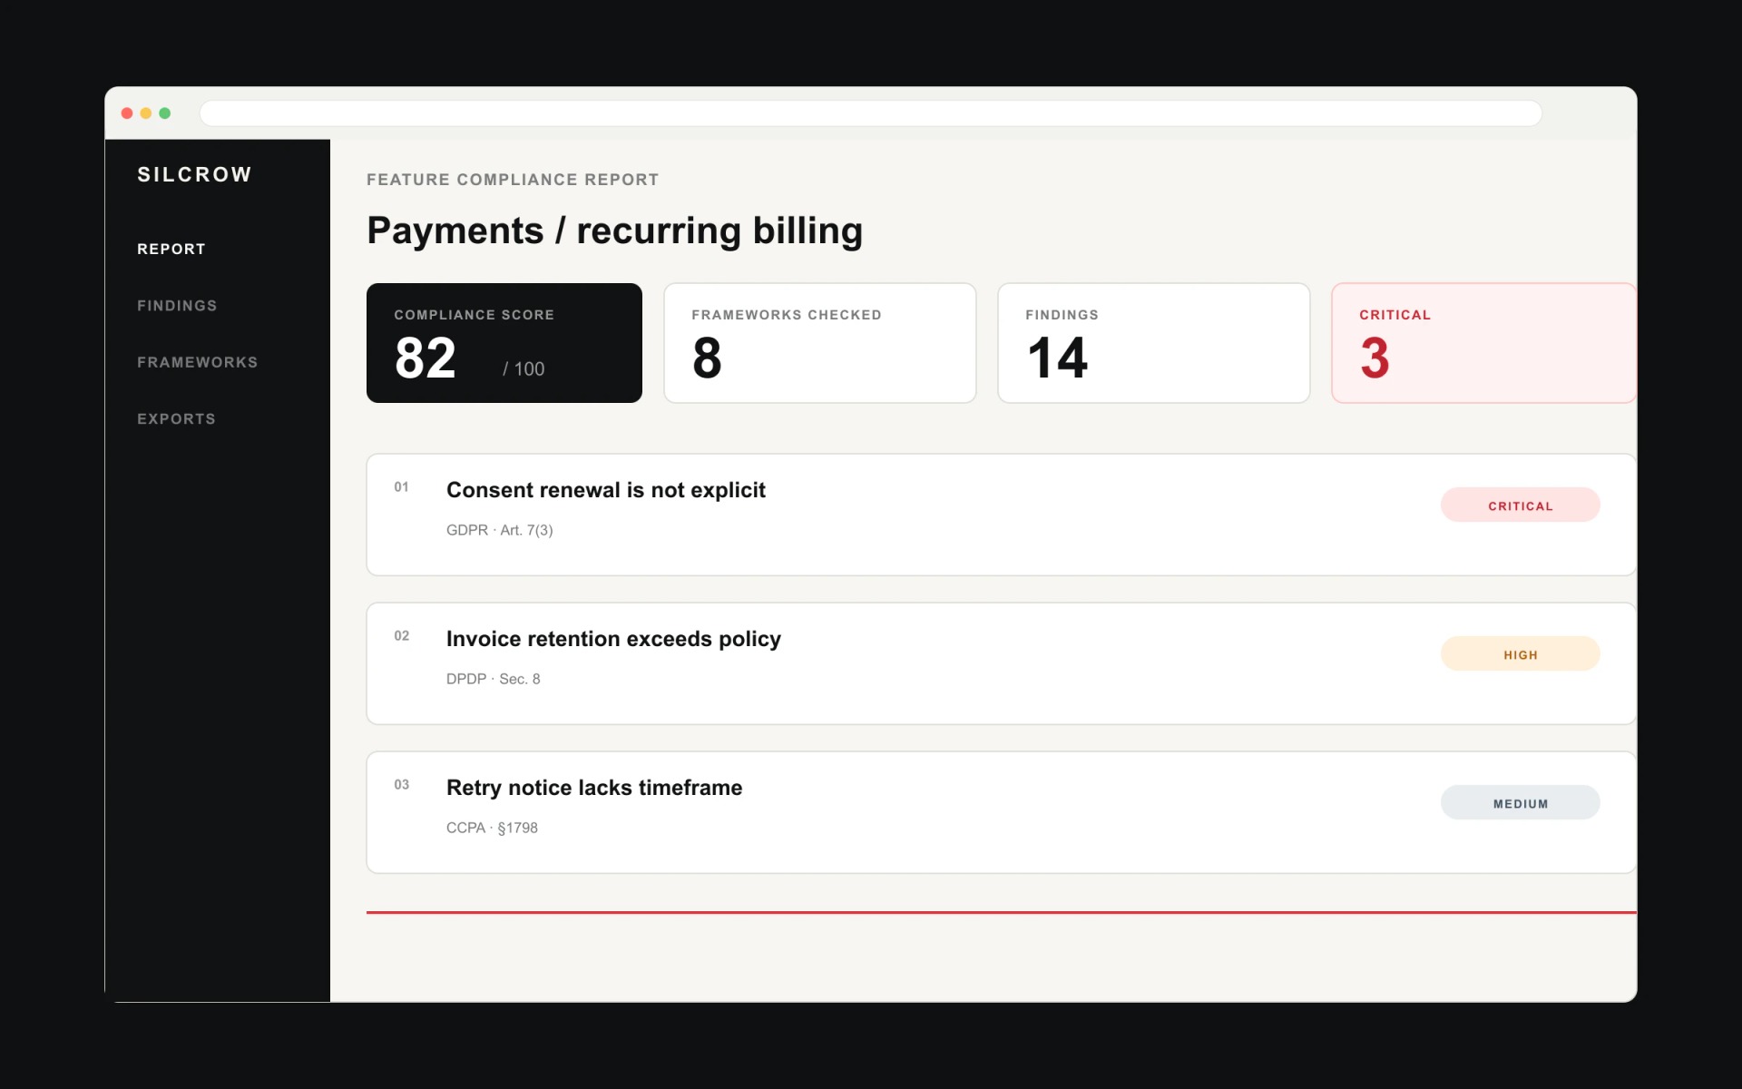Click the yellow minimize window dot

click(146, 113)
